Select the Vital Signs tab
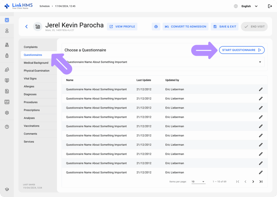 (30, 78)
